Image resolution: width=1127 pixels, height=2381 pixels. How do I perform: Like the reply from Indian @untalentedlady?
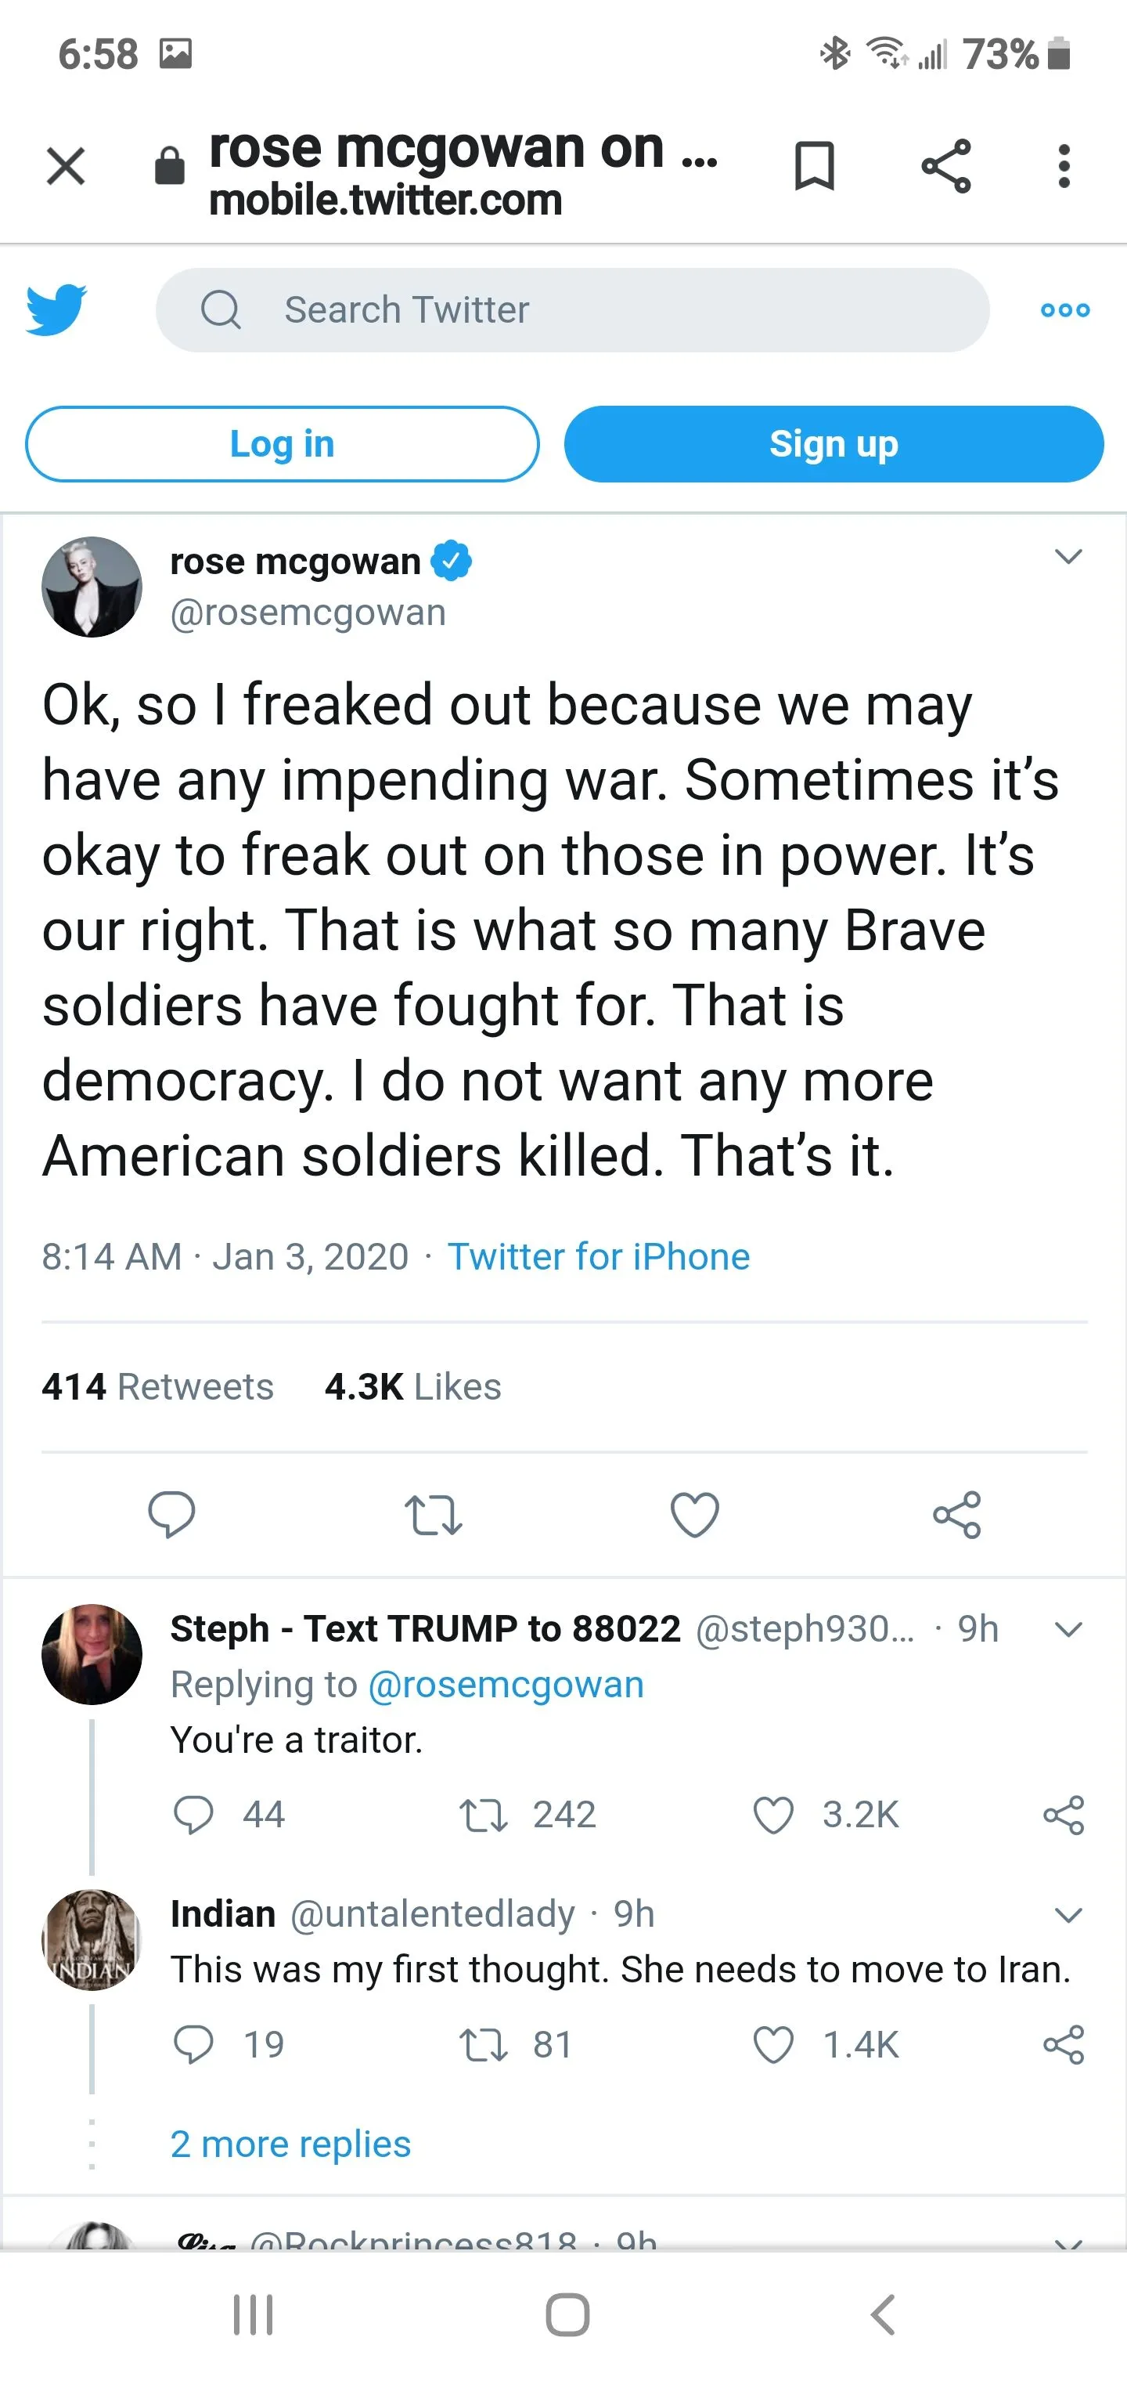pyautogui.click(x=774, y=2044)
